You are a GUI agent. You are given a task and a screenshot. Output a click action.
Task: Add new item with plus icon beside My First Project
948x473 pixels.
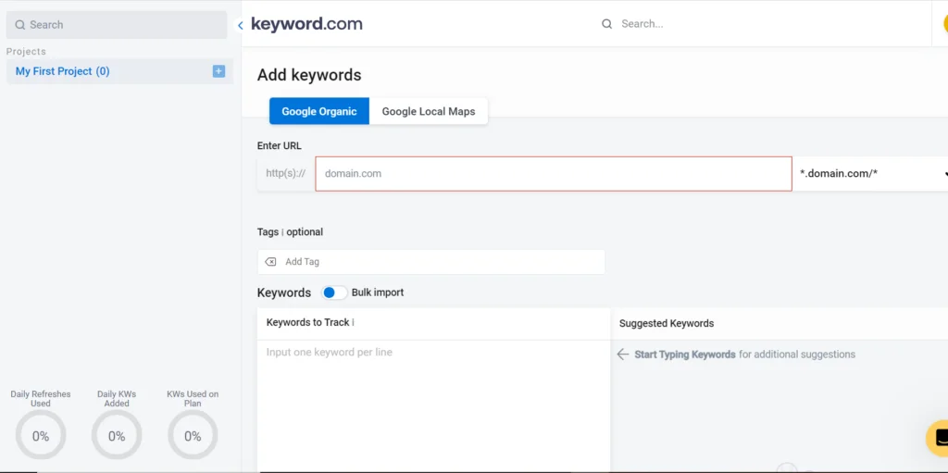[218, 71]
